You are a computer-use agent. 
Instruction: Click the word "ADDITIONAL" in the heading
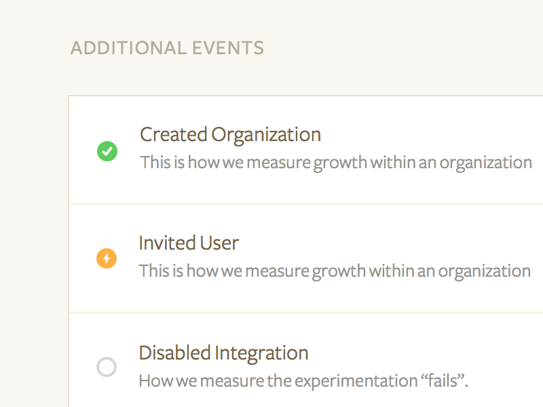point(128,48)
